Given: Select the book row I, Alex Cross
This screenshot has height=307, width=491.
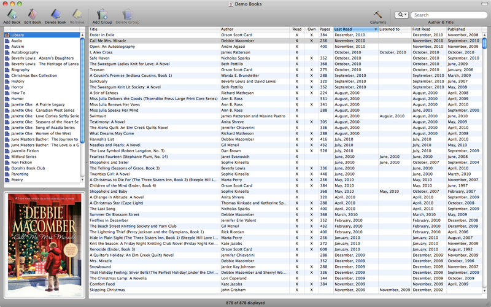Looking at the screenshot, I should (x=285, y=52).
